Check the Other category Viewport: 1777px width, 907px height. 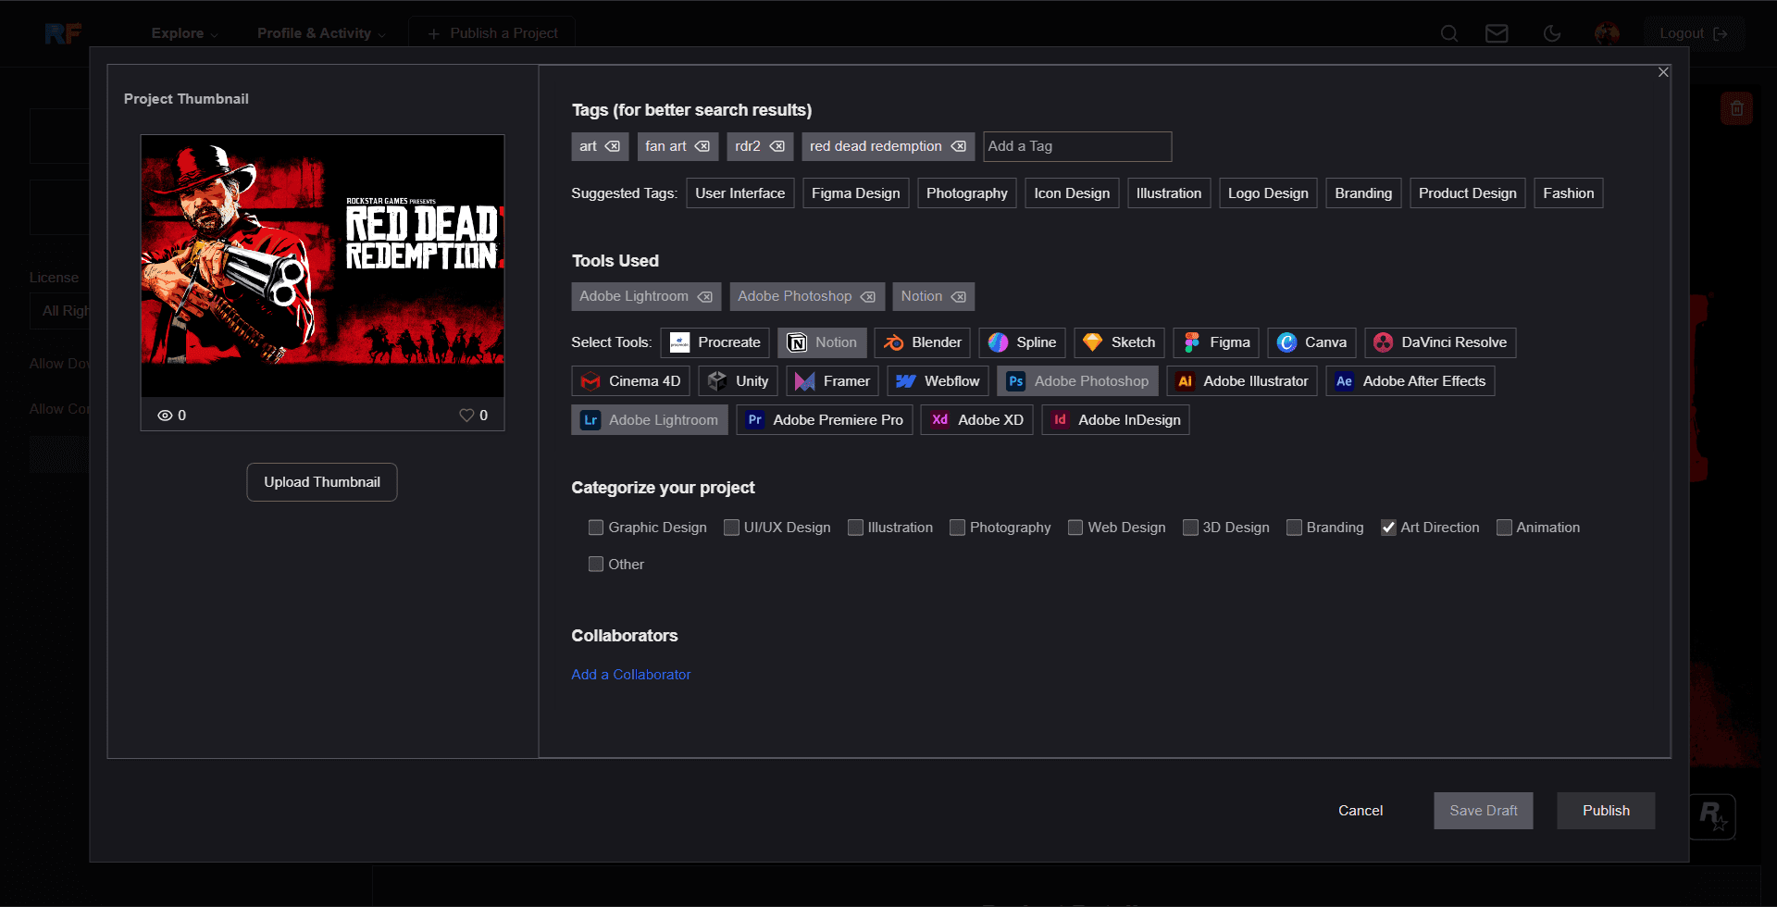596,565
